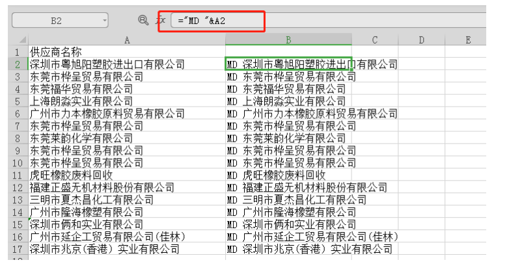This screenshot has width=509, height=271.
Task: Select cell A2 深圳市粤旭阳塑胶进出口有限公司
Action: (127, 64)
